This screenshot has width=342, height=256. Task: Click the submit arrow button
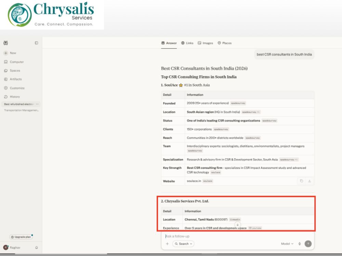[x=308, y=244]
